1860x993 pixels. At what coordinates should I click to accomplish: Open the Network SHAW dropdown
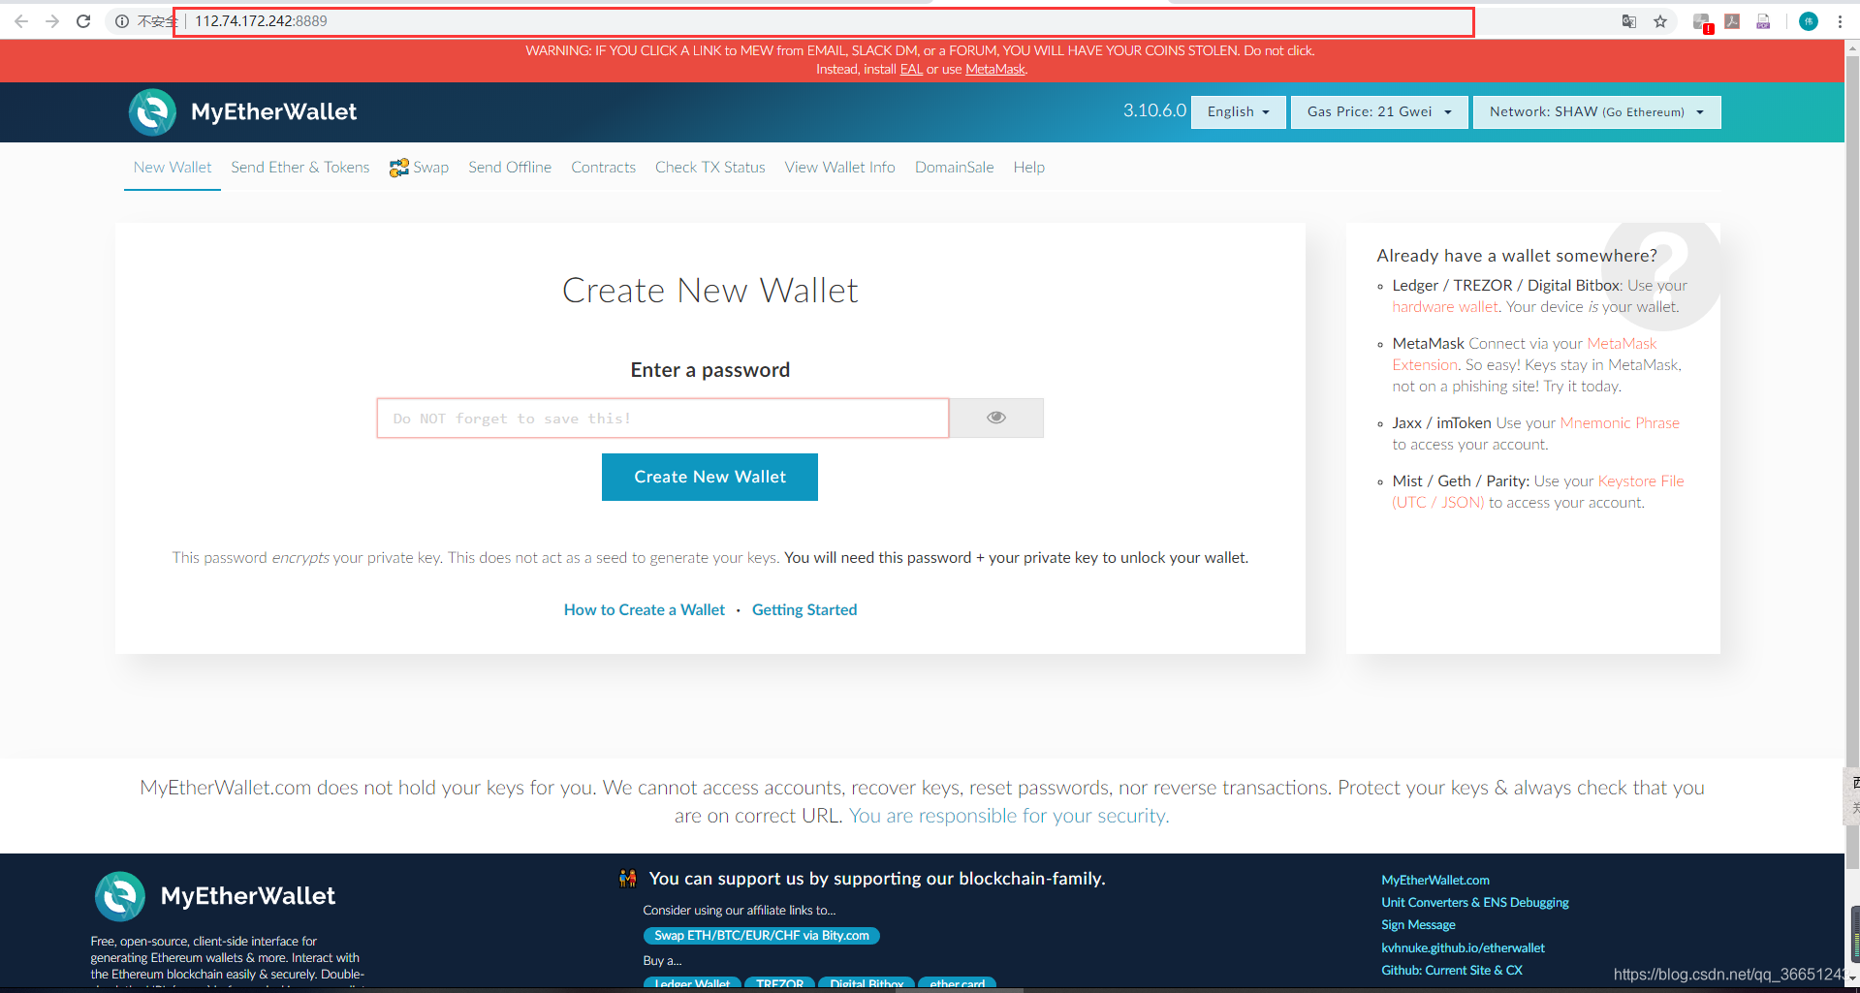[1597, 112]
